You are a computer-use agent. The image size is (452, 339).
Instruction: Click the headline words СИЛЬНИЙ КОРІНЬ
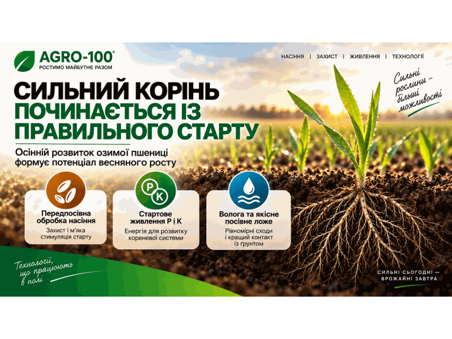click(x=117, y=91)
